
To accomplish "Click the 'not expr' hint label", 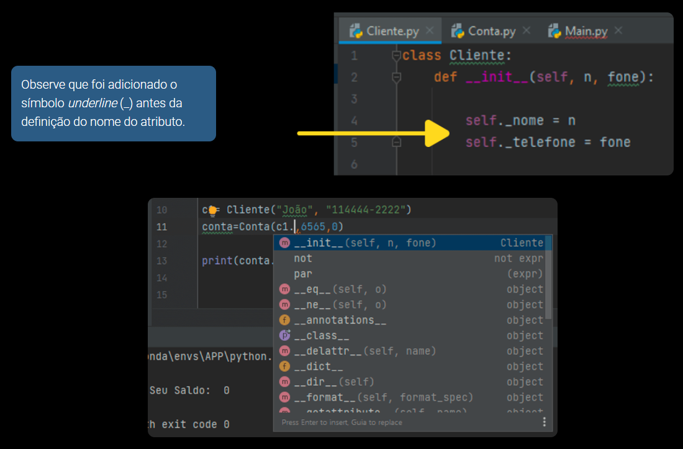I will 519,259.
